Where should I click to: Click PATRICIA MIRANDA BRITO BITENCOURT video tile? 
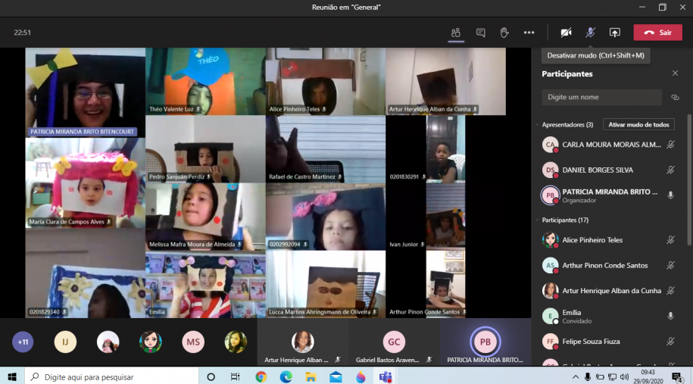coord(86,92)
